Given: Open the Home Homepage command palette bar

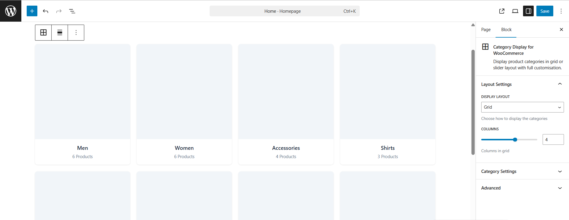Looking at the screenshot, I should [284, 11].
